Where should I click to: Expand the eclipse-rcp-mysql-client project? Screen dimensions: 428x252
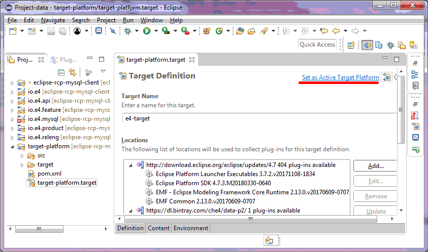pos(12,82)
